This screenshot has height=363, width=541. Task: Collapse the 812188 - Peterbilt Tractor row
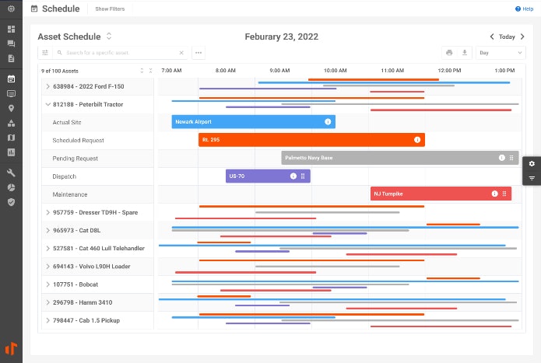(47, 104)
